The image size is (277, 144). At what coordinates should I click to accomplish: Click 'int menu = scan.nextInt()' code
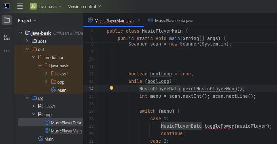(174, 96)
